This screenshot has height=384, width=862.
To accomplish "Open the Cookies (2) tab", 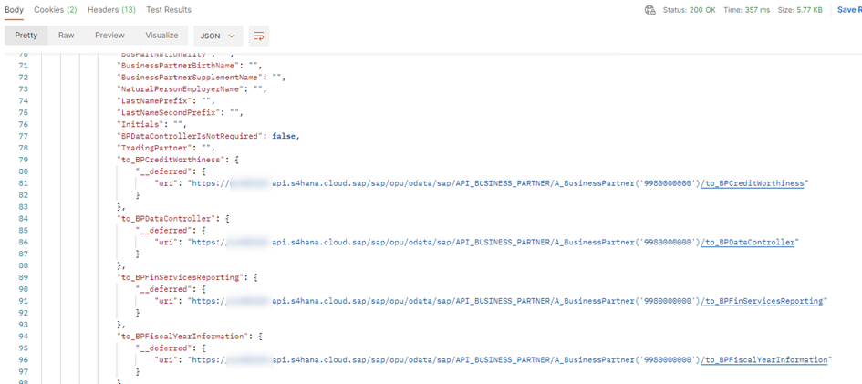I will click(55, 9).
